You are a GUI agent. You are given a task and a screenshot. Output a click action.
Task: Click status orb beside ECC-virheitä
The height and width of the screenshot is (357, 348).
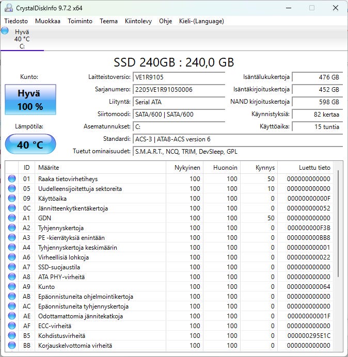(x=12, y=326)
